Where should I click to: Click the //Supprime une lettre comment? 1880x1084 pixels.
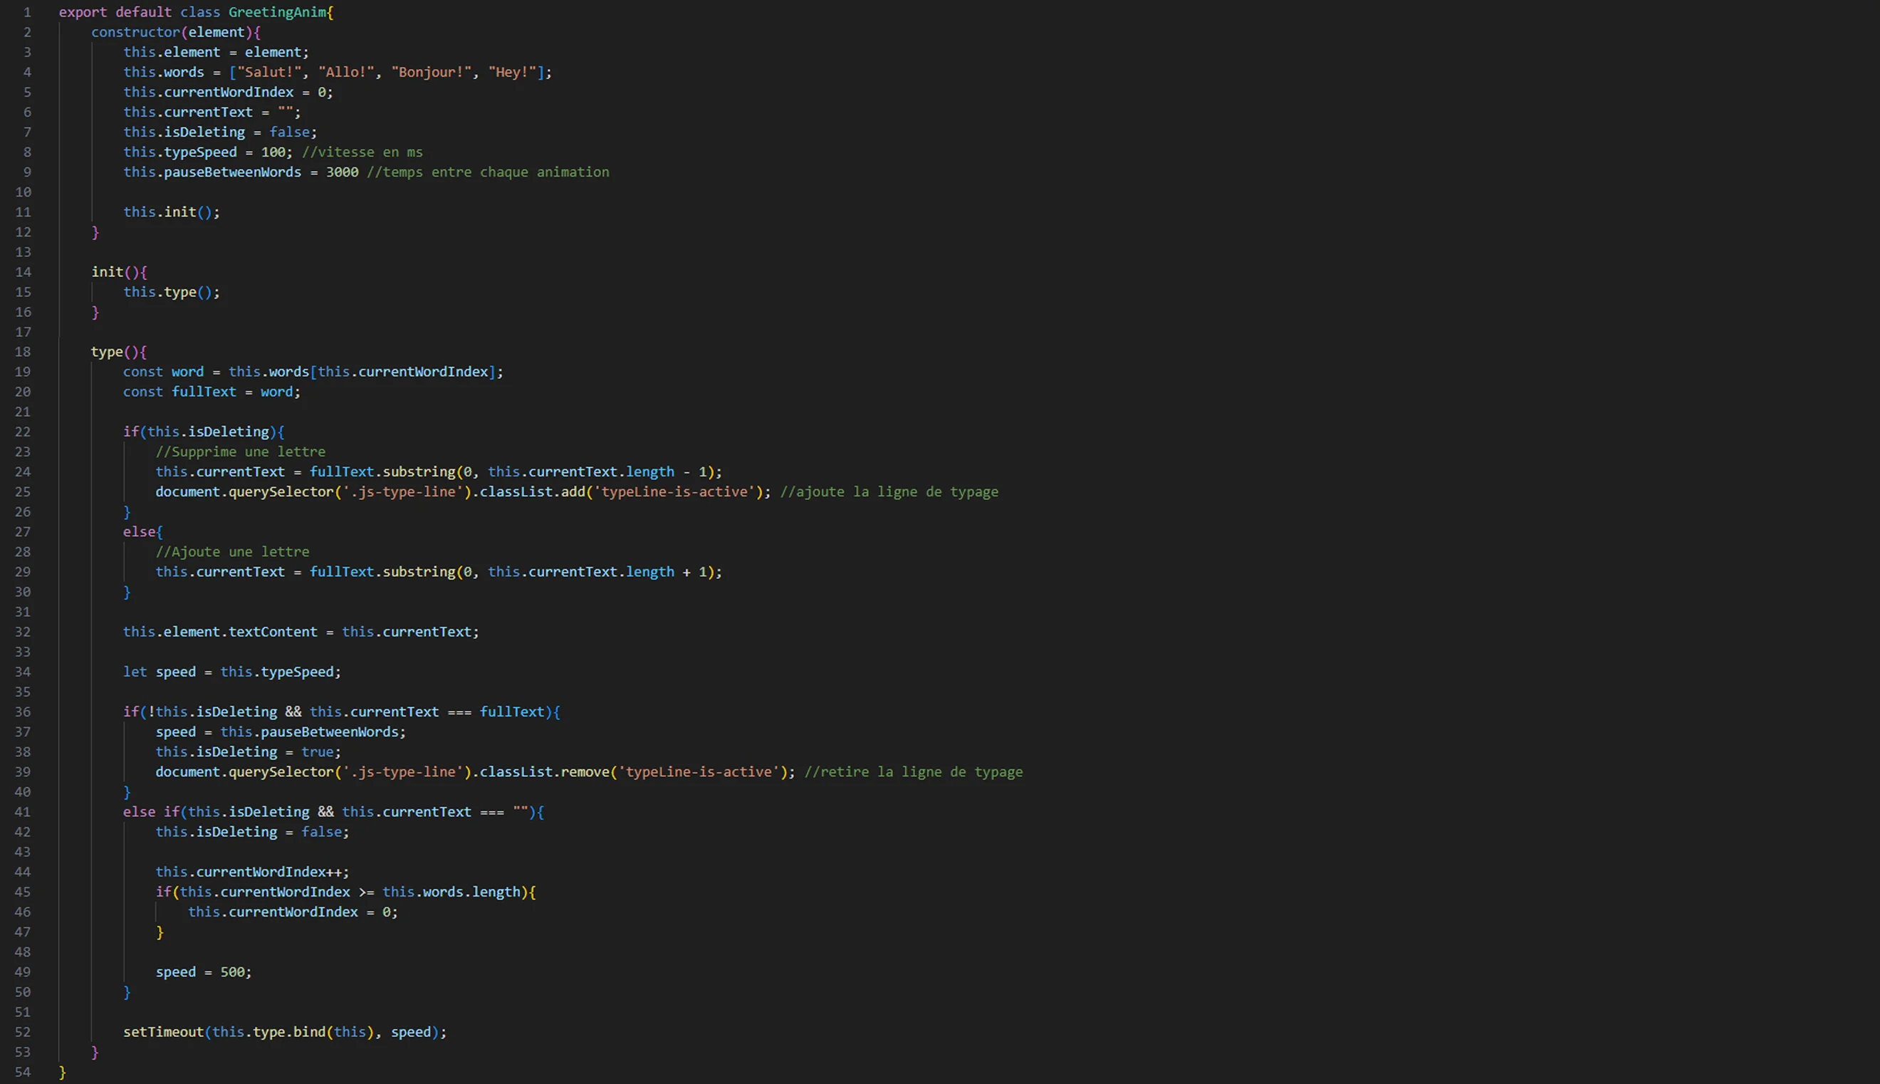tap(240, 452)
